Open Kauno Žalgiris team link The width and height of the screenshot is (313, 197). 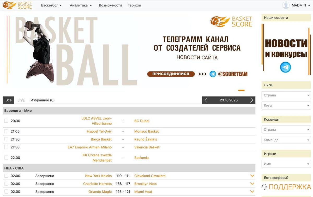(146, 139)
